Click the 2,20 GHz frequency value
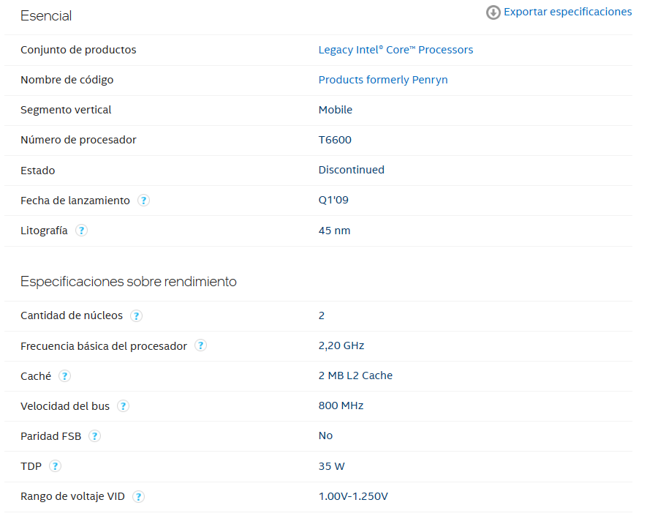The height and width of the screenshot is (527, 647). coord(341,345)
